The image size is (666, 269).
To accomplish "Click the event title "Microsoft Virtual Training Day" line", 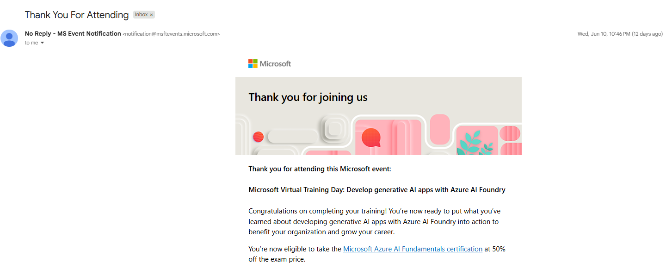I will pos(377,190).
